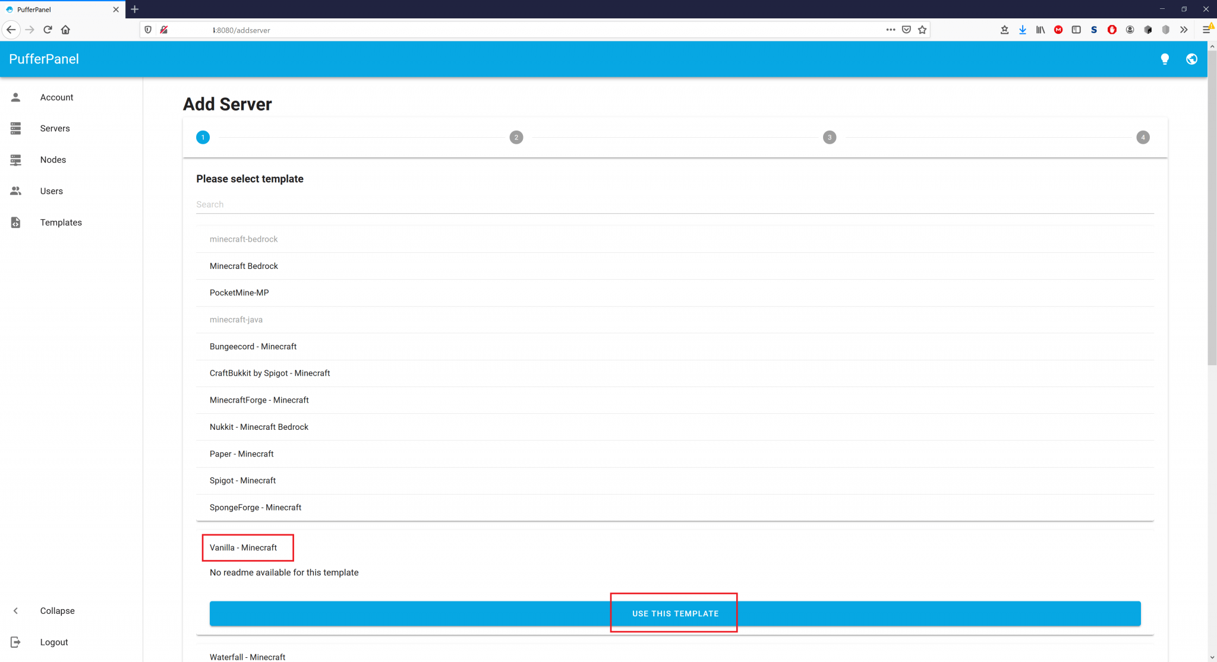This screenshot has height=662, width=1217.
Task: Go to stepper step 2
Action: coord(516,137)
